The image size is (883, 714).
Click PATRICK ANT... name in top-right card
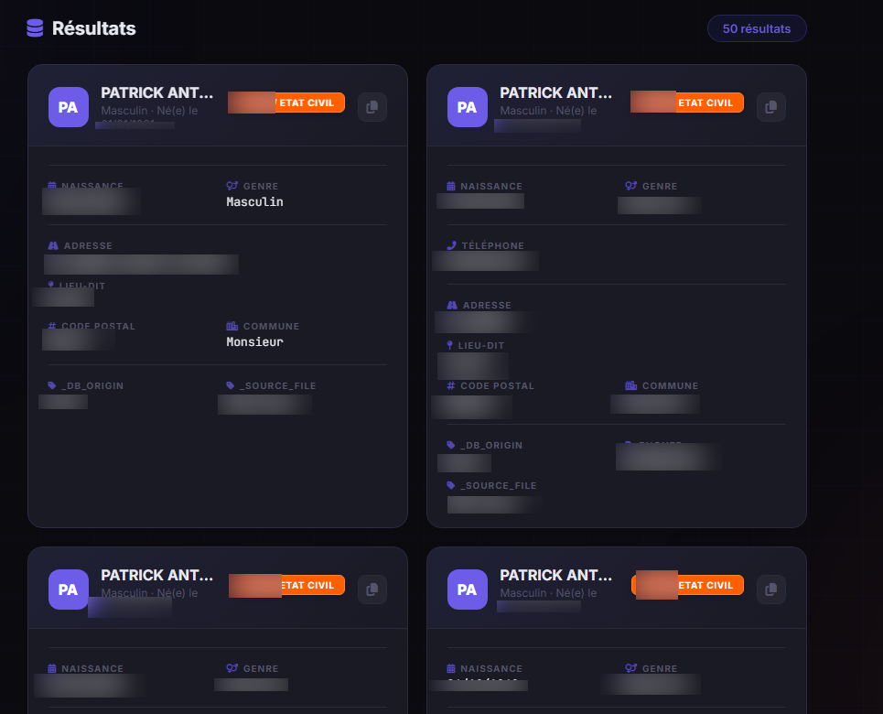tap(555, 92)
